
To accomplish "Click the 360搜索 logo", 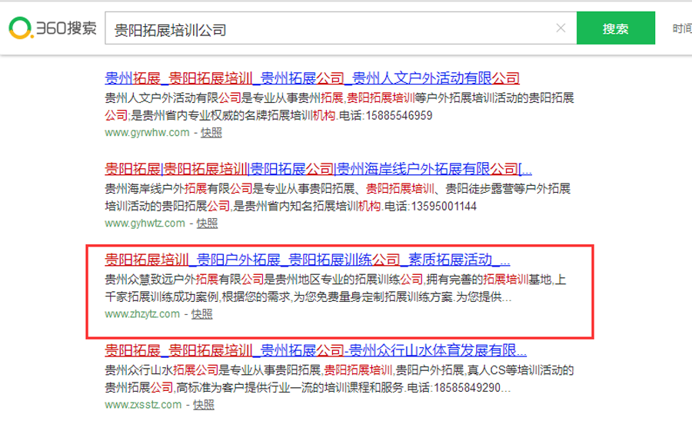I will pyautogui.click(x=52, y=28).
